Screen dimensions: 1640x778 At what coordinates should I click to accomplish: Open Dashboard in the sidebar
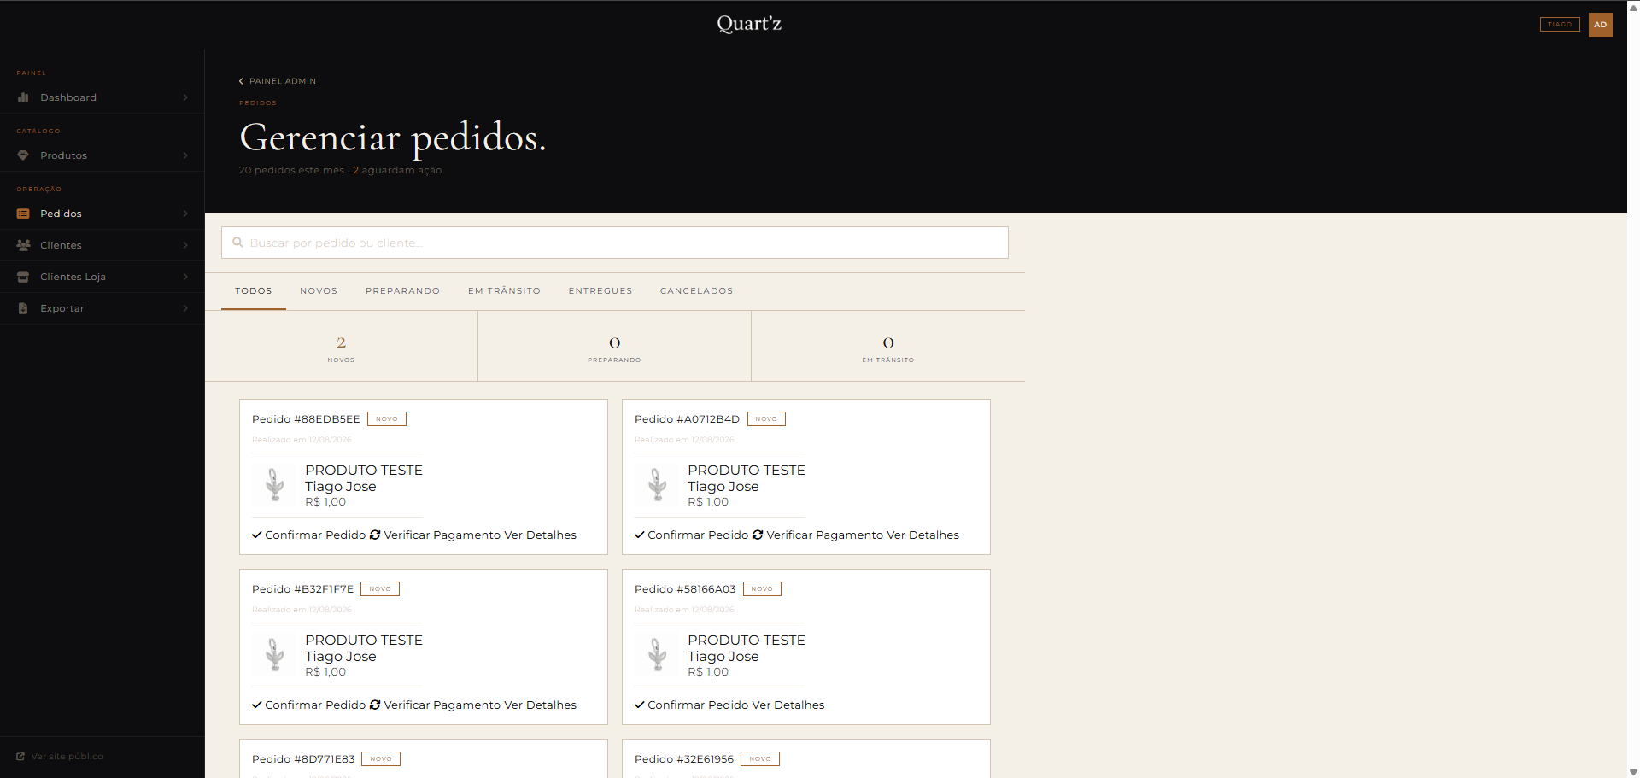click(x=102, y=97)
